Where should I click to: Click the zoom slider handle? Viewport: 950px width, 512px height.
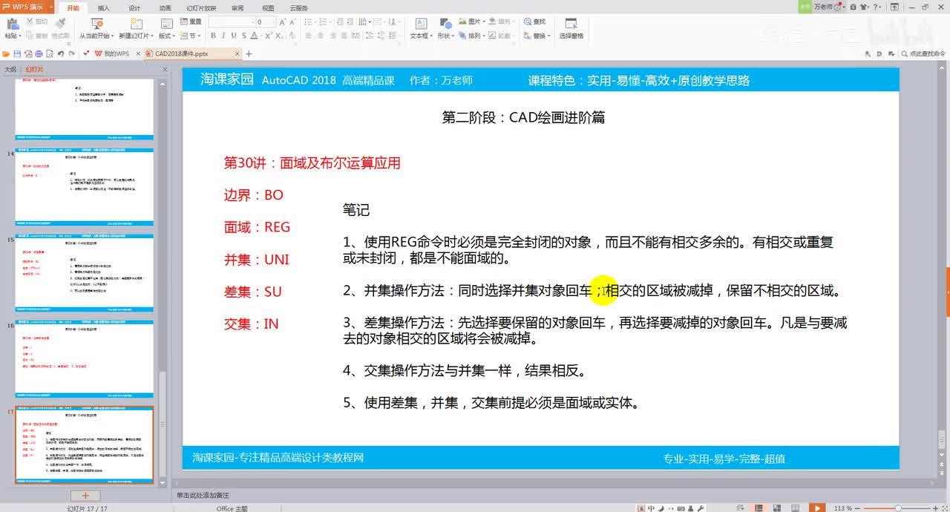(898, 508)
